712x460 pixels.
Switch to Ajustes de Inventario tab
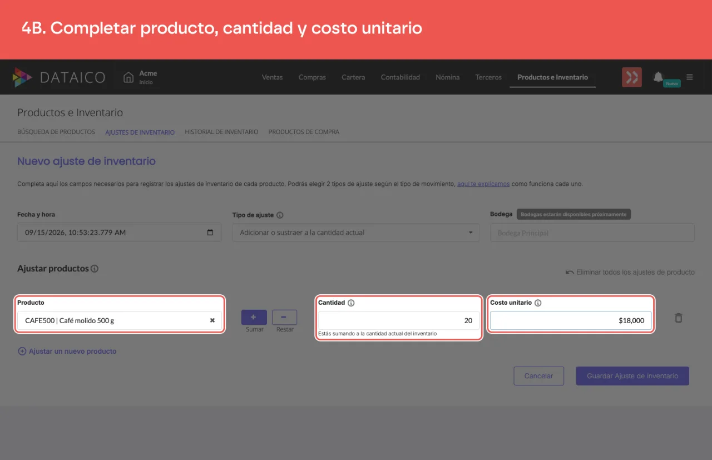pyautogui.click(x=140, y=132)
